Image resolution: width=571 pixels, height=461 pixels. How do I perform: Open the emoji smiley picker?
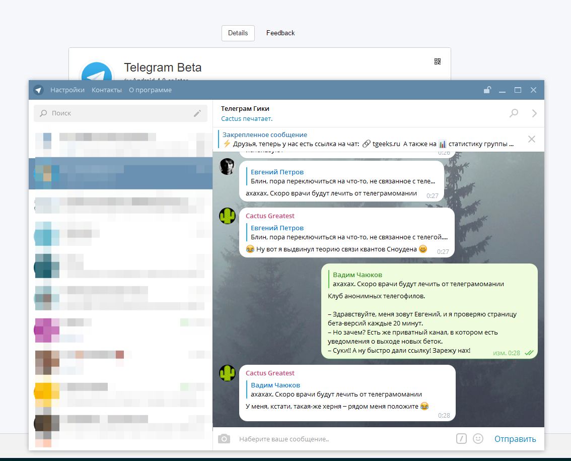click(478, 439)
